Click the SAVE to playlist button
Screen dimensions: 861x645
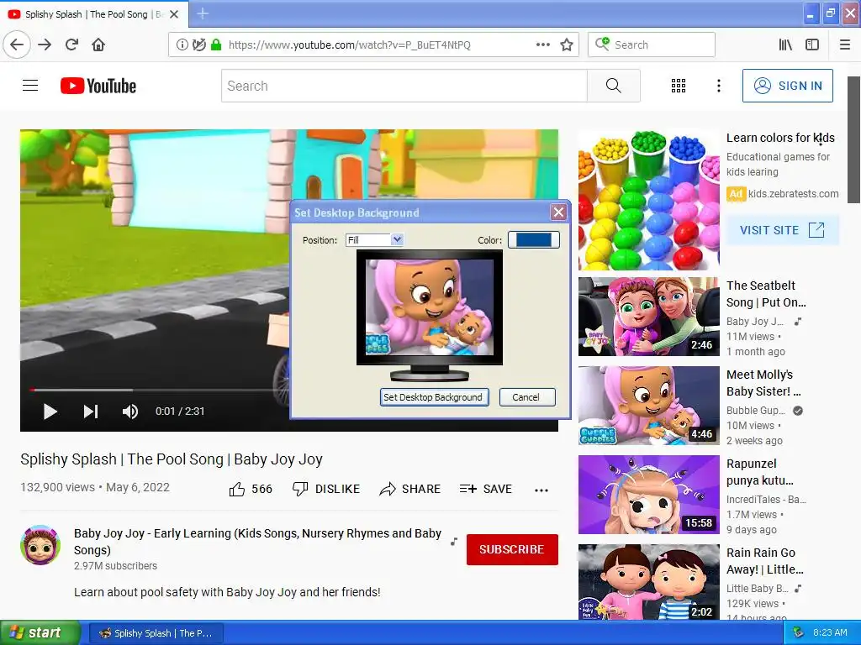point(486,489)
